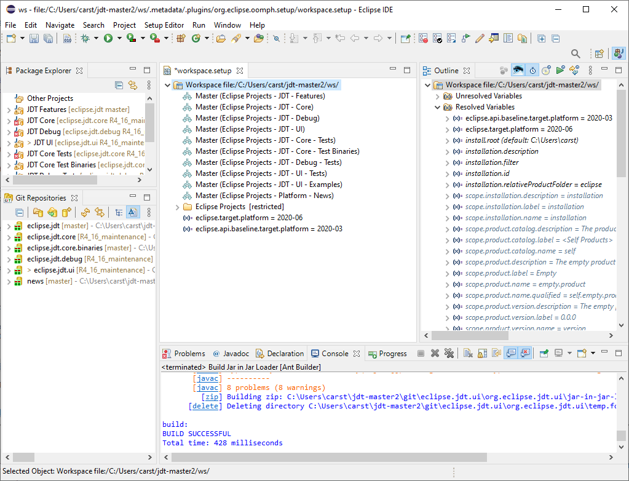The width and height of the screenshot is (629, 481).
Task: Click the Collapse All minus icon in toolbar
Action: 556,39
